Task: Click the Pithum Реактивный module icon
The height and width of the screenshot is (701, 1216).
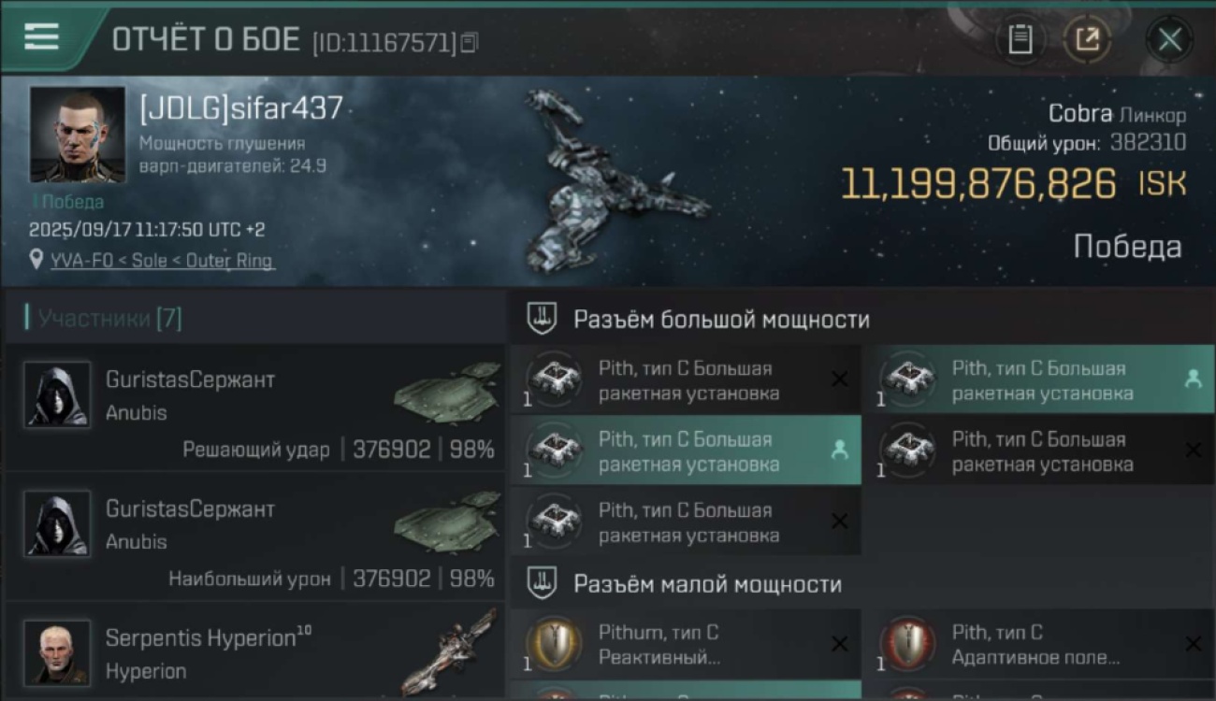Action: click(x=553, y=644)
